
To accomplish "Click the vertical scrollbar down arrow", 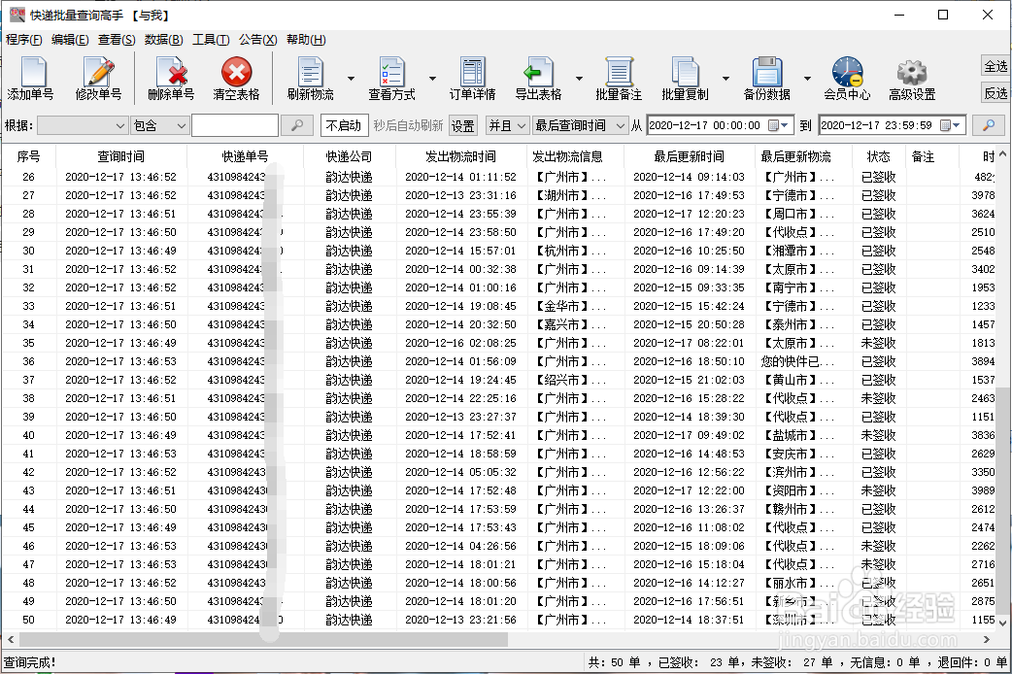I will [x=1002, y=623].
